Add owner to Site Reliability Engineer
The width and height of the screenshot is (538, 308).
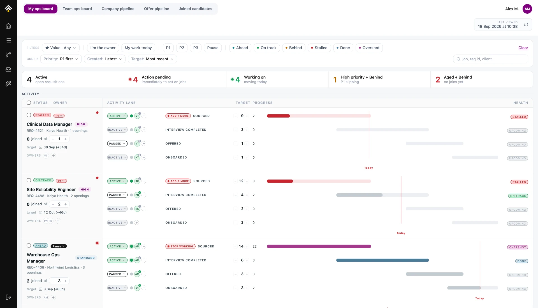pos(58,221)
